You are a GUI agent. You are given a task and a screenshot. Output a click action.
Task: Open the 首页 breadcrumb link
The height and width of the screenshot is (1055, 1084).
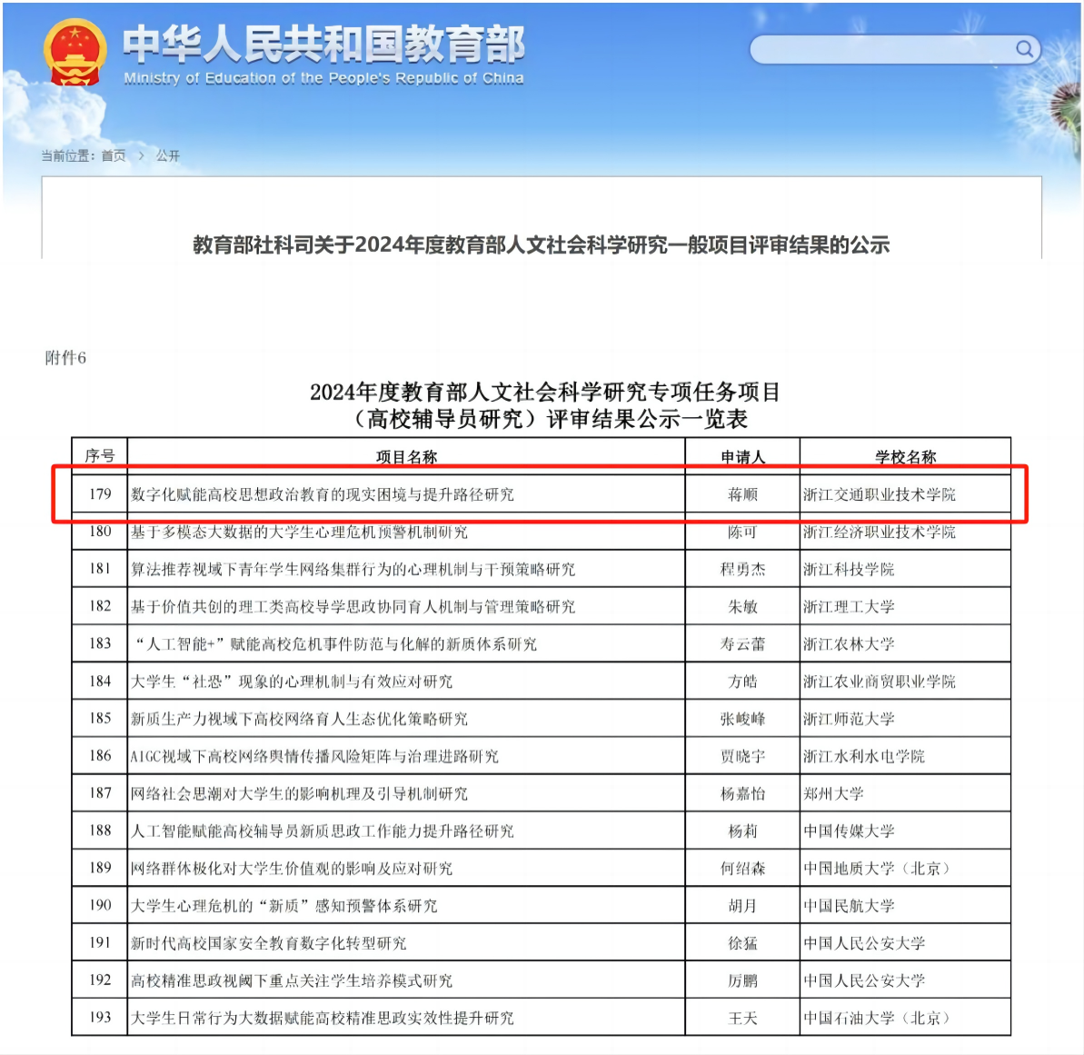point(114,155)
